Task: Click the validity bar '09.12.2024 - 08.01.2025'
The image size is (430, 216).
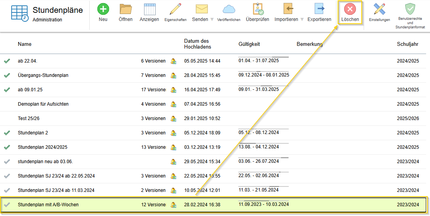Action: point(264,74)
